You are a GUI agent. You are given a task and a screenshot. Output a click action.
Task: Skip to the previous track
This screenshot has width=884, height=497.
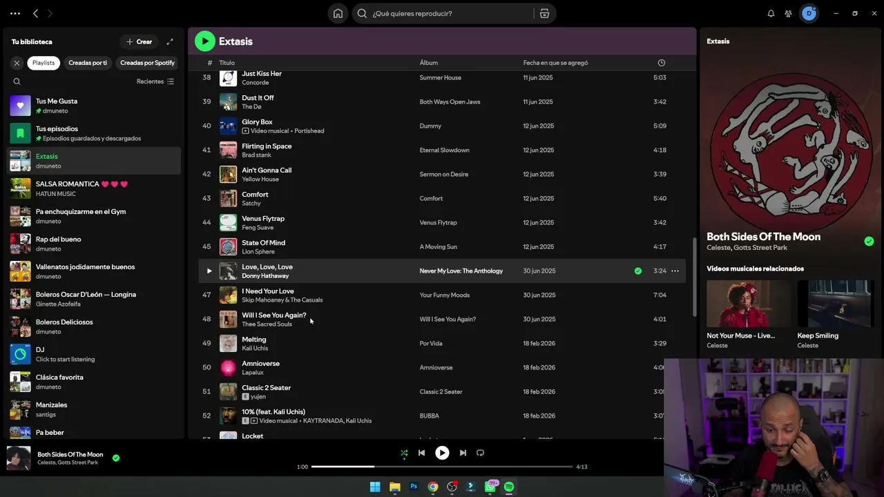click(x=421, y=453)
